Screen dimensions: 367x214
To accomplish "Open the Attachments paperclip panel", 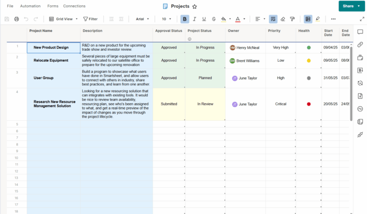I will (x=360, y=44).
